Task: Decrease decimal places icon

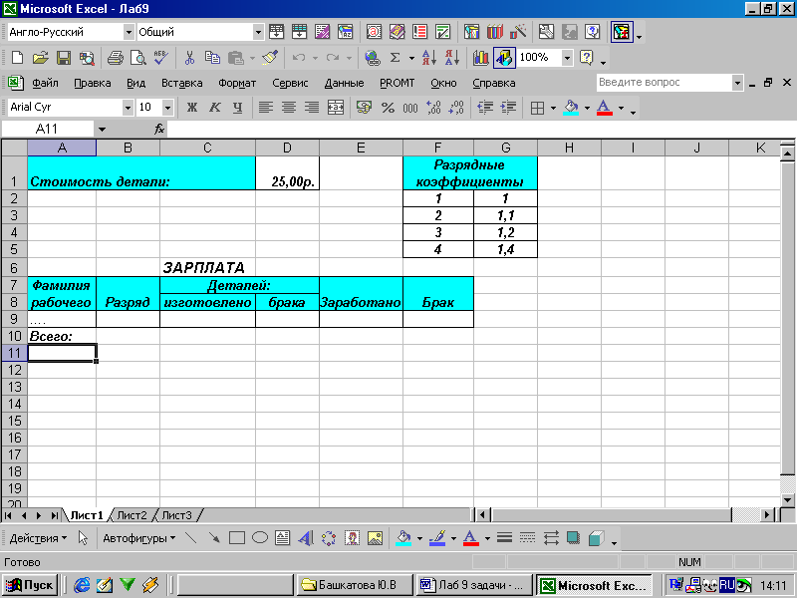Action: click(x=456, y=108)
